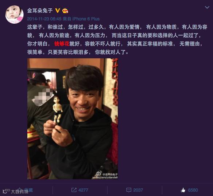The height and width of the screenshot is (196, 213).
Task: Click the weibo.com URL watermark on the photo
Action: click(105, 177)
